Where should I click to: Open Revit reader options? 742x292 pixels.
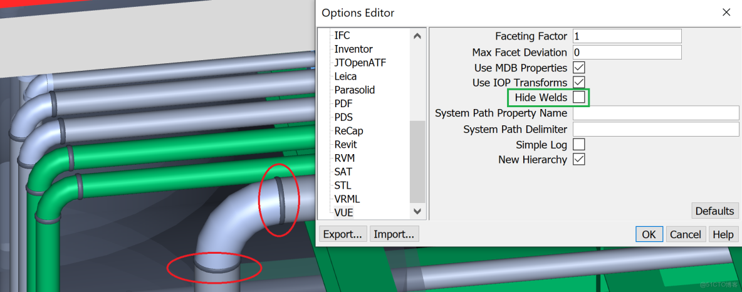[x=345, y=145]
